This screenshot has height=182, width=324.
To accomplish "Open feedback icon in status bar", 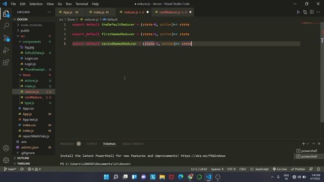I will (x=311, y=169).
